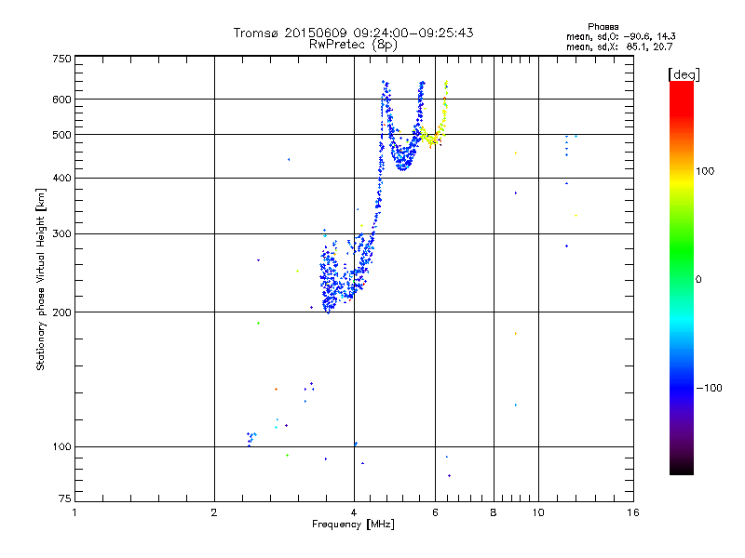Click the '8' frequency tick label
The image size is (745, 558).
494,512
